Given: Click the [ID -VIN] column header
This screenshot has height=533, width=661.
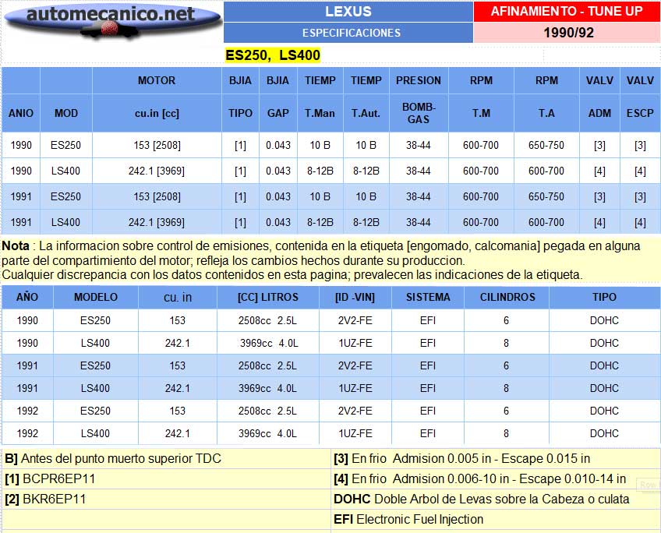Looking at the screenshot, I should [x=355, y=297].
